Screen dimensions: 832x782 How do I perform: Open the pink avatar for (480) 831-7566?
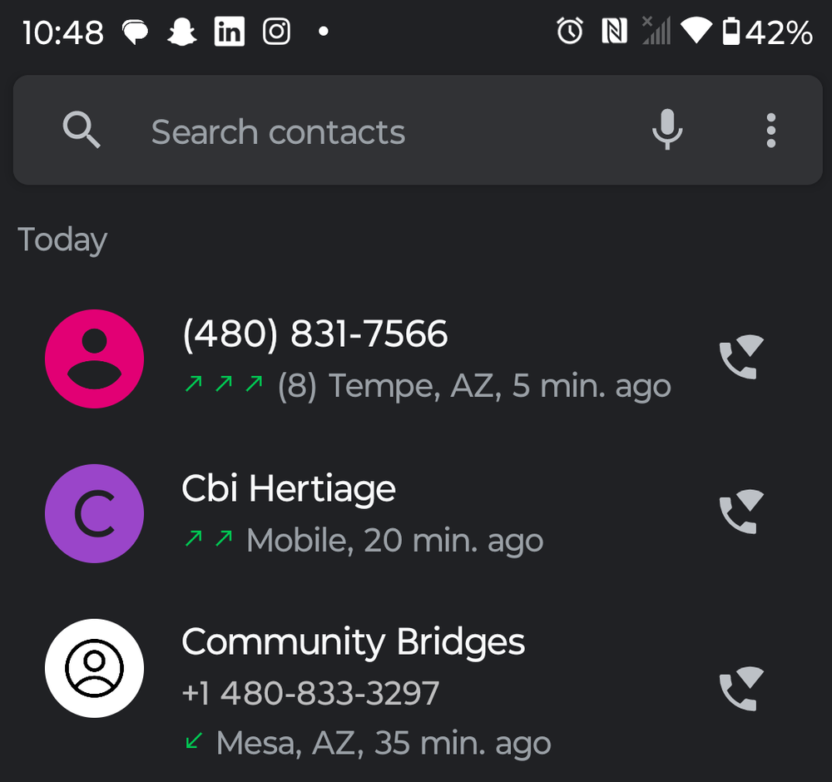coord(95,359)
